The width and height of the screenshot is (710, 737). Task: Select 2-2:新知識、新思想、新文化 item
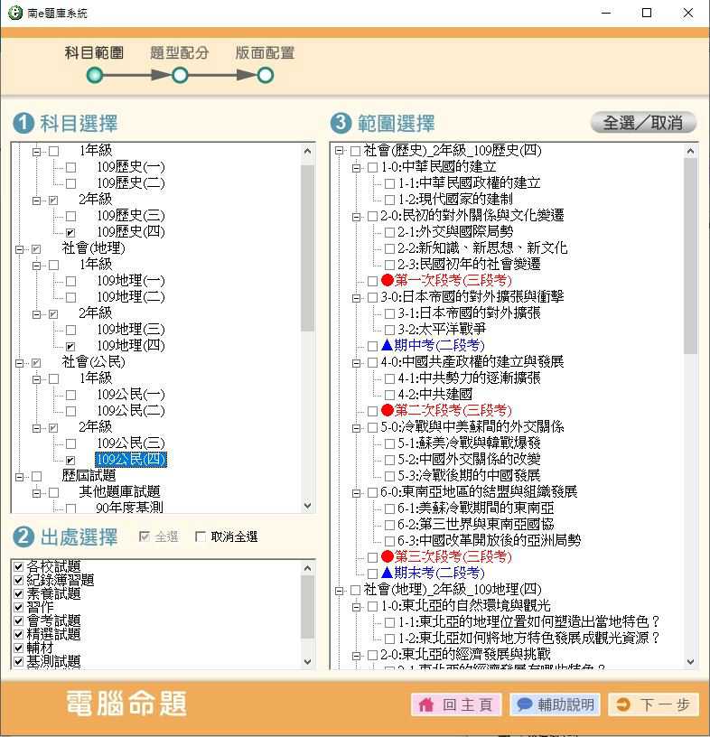tap(482, 247)
